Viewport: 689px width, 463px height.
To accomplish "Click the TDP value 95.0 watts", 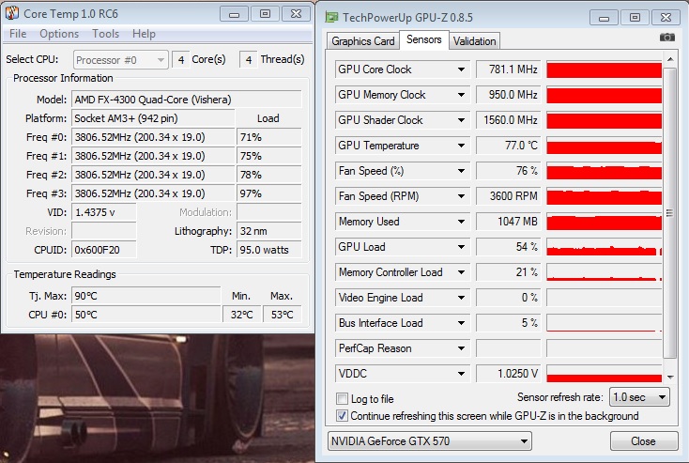I will (x=268, y=250).
